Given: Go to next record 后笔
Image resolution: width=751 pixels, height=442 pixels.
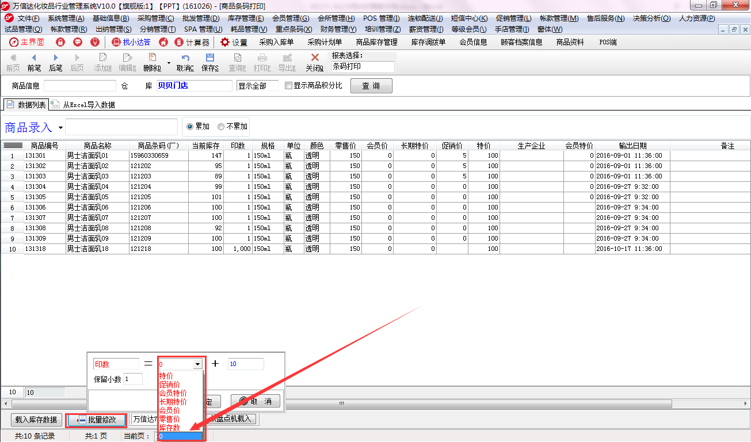Looking at the screenshot, I should click(x=55, y=63).
